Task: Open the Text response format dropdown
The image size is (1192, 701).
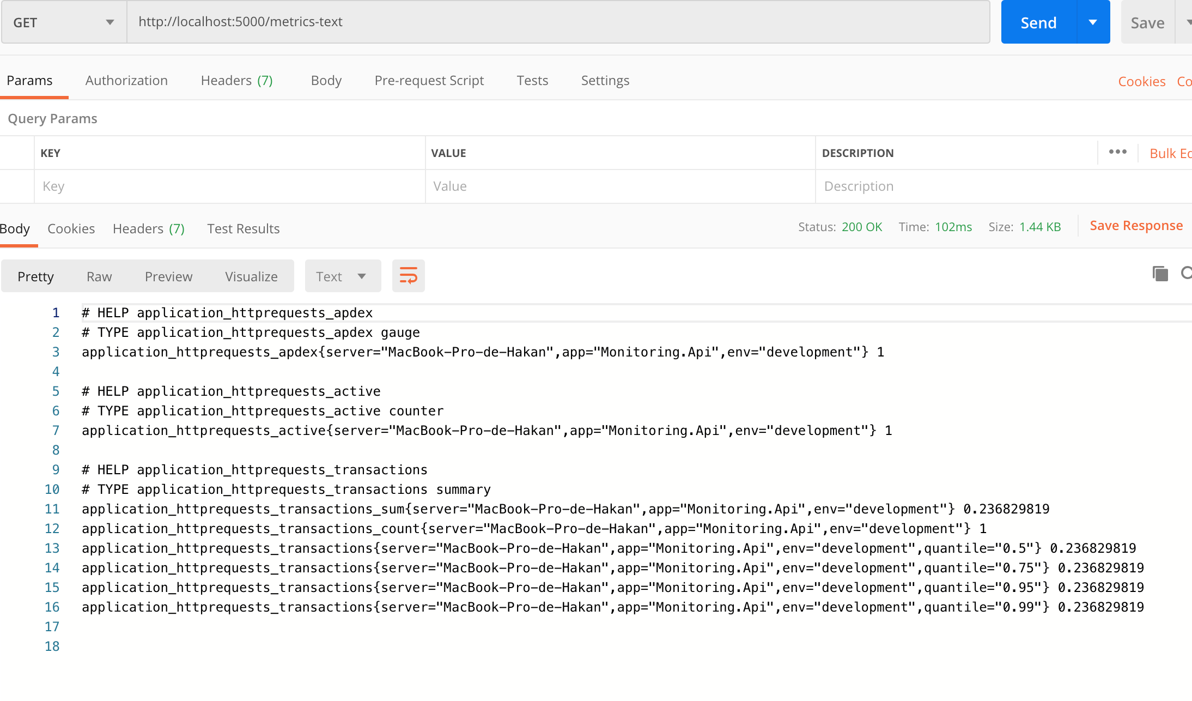Action: pos(342,276)
